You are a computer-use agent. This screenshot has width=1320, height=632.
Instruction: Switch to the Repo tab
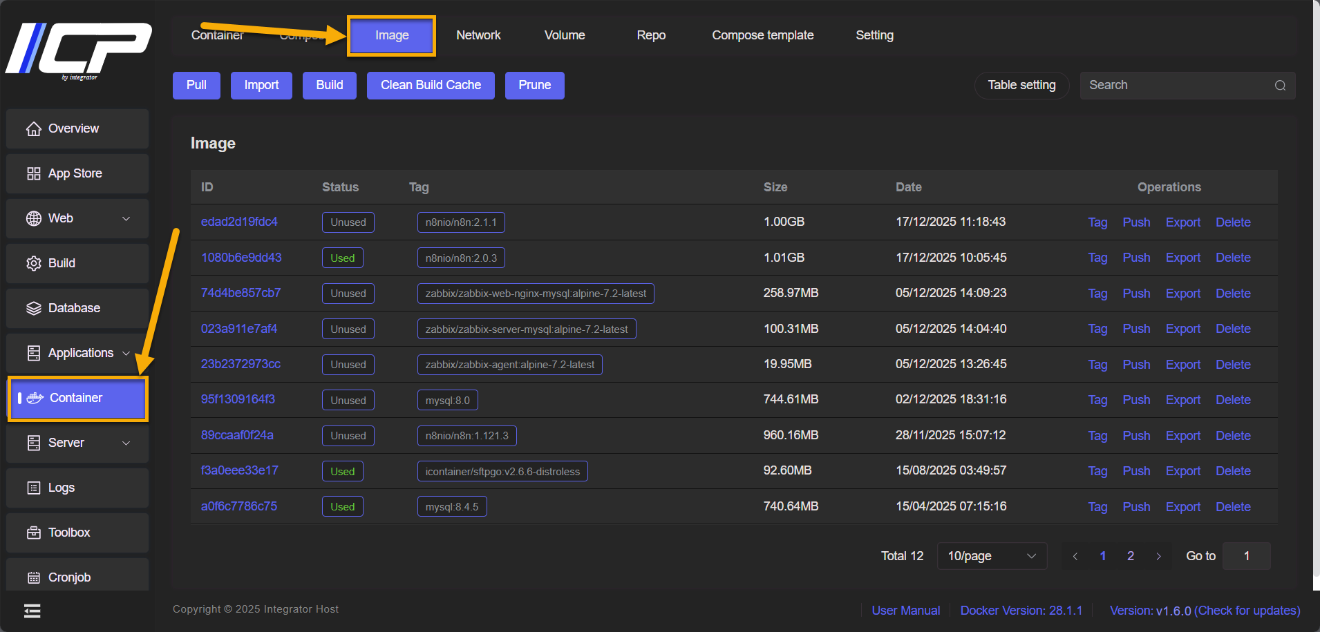(651, 35)
